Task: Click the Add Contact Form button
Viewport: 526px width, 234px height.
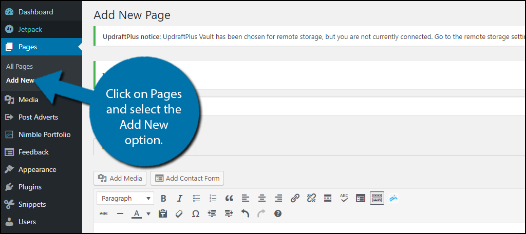Action: [x=187, y=178]
